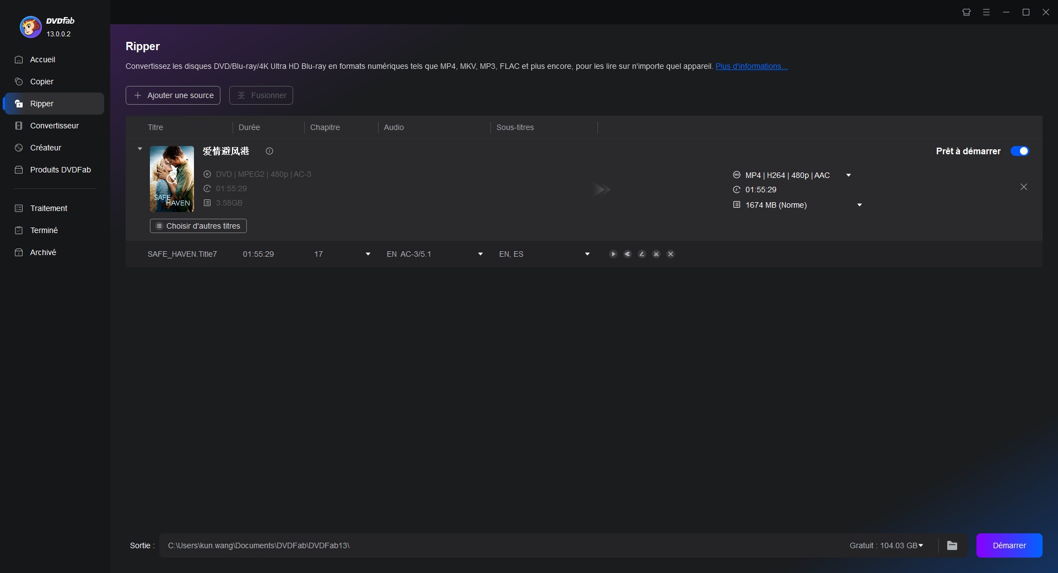
Task: Click the Démarrer button
Action: (1010, 545)
